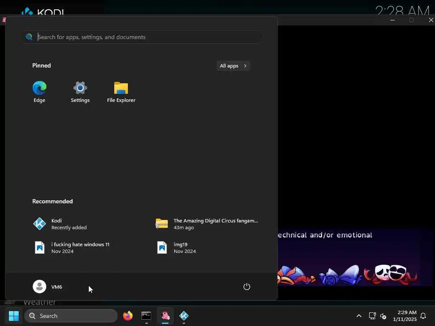Screen dimensions: 435x326
Task: Switch to the pink game app on taskbar
Action: point(165,316)
